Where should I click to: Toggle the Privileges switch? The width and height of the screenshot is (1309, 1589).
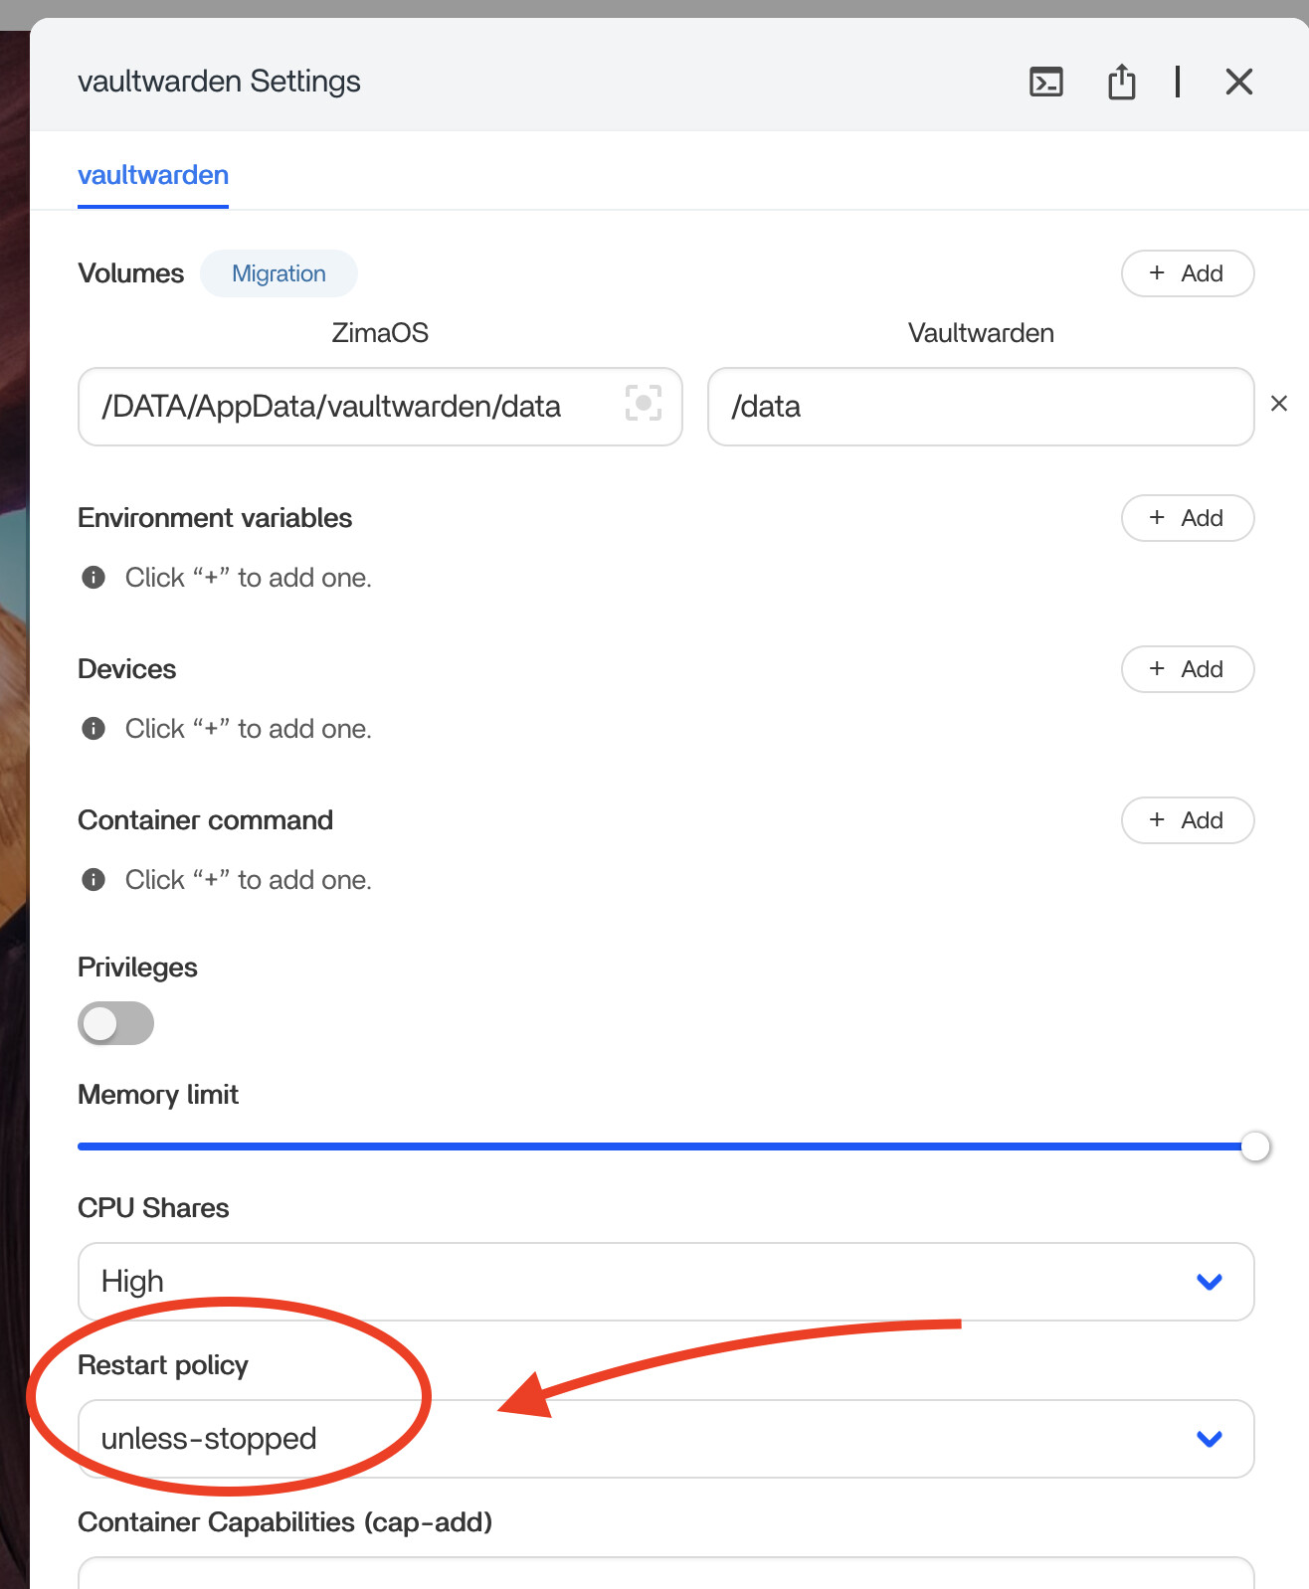pyautogui.click(x=115, y=1023)
